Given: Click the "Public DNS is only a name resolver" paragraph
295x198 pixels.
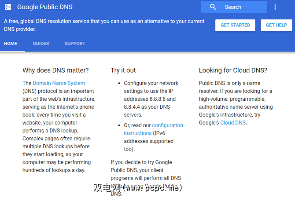Looking at the screenshot, I should point(236,103).
